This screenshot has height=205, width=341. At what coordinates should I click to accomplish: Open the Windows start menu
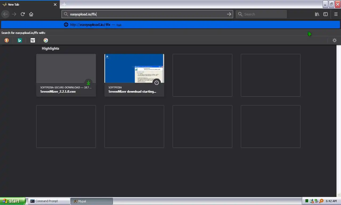click(x=13, y=201)
